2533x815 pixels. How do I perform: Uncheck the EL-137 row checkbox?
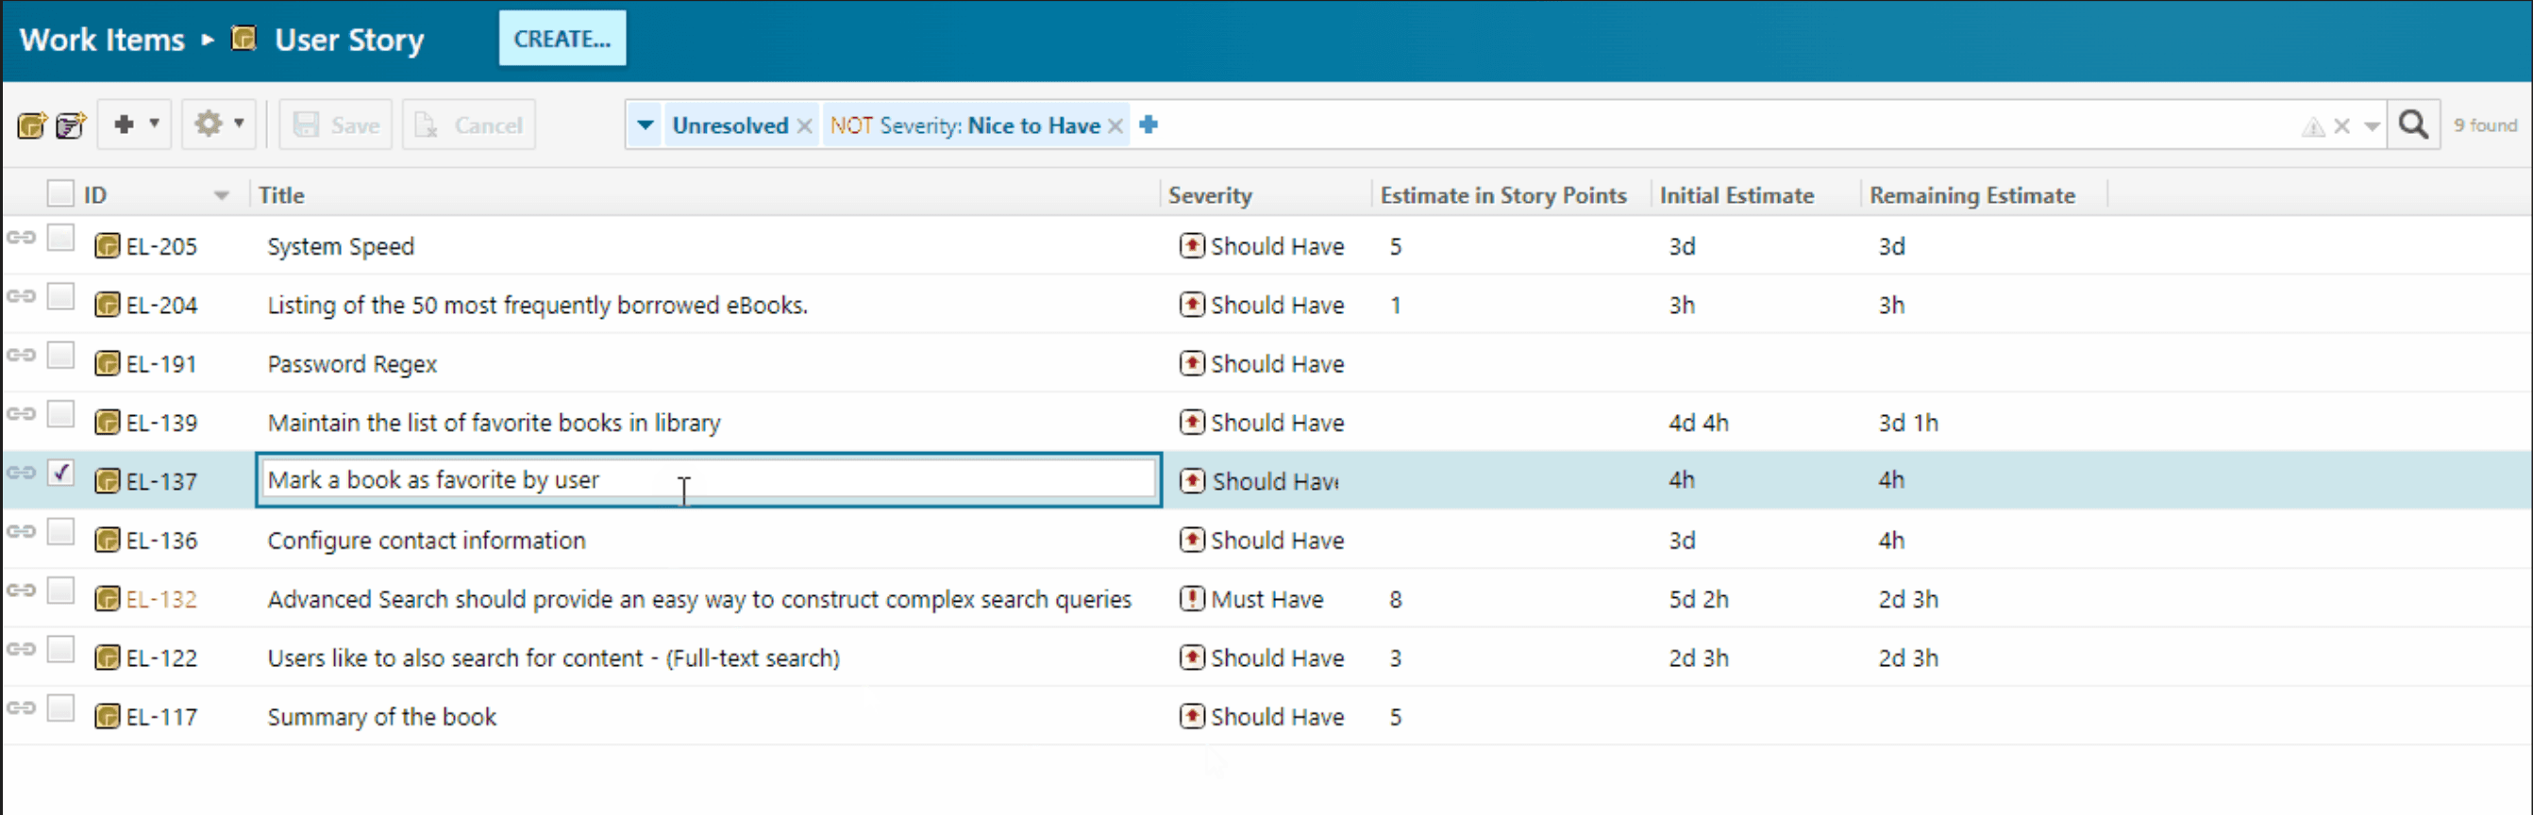(x=61, y=473)
